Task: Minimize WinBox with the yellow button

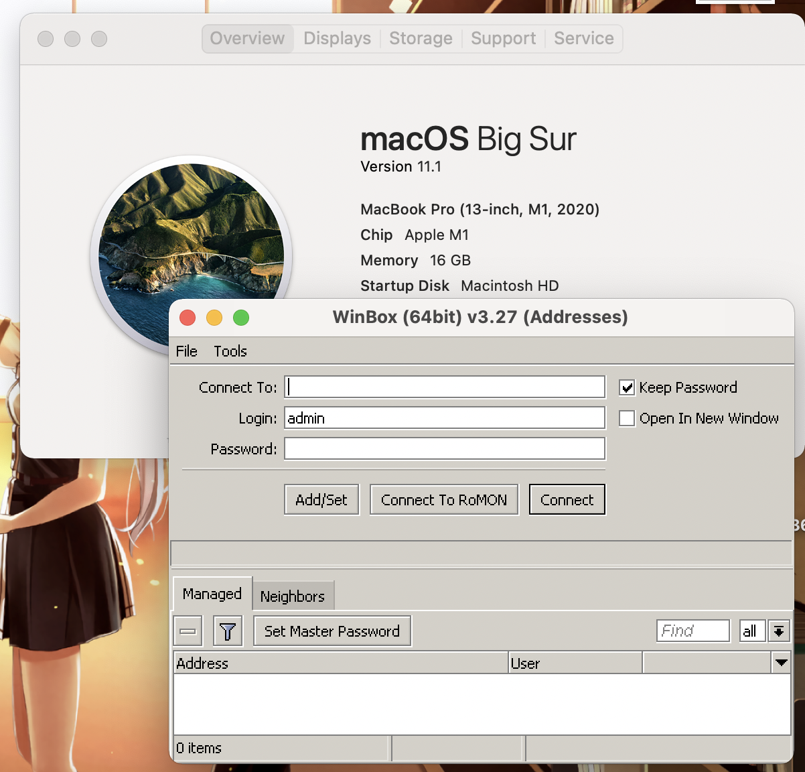Action: tap(214, 318)
